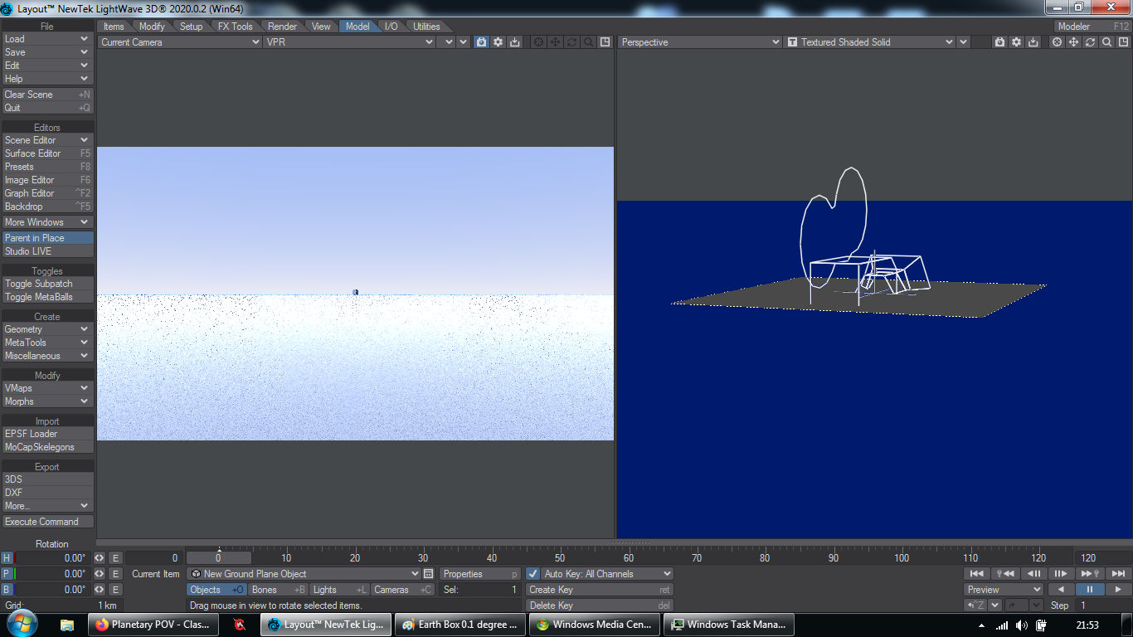Screen dimensions: 1133x637
Task: Click the camera snapshot icon in VPR viewport
Action: [482, 42]
